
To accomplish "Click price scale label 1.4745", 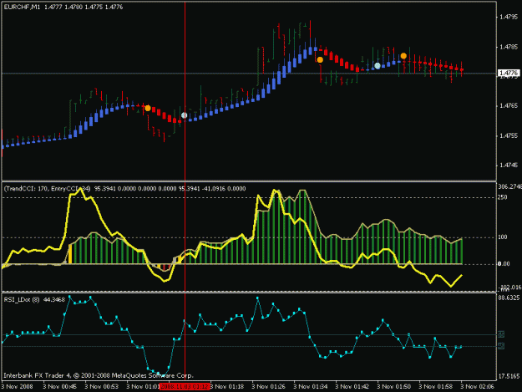I will [509, 165].
